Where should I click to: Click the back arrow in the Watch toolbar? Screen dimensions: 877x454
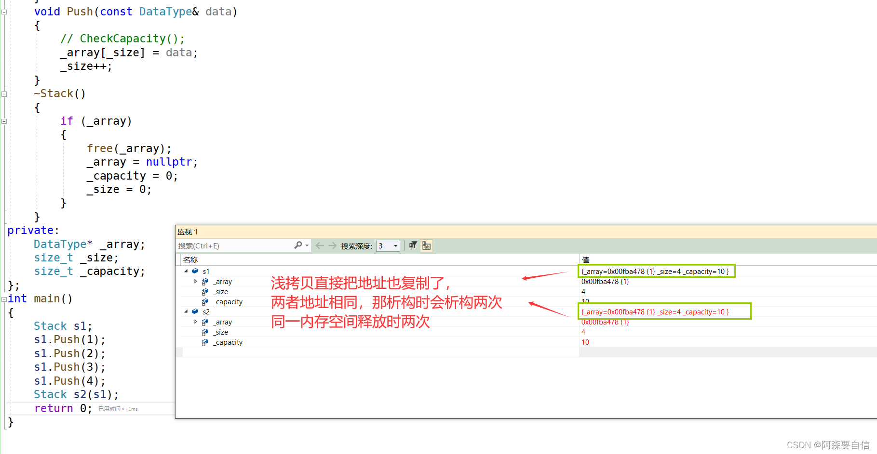320,246
